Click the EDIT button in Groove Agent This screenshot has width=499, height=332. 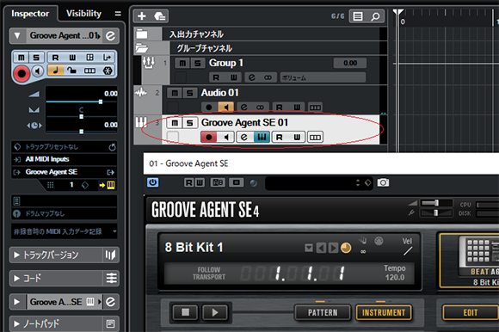pos(471,312)
